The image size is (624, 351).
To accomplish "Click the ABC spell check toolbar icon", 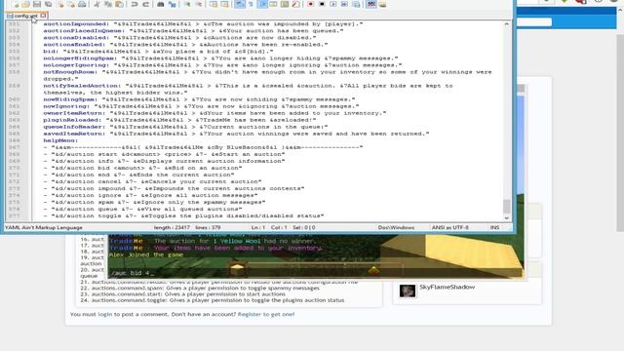I will click(371, 4).
